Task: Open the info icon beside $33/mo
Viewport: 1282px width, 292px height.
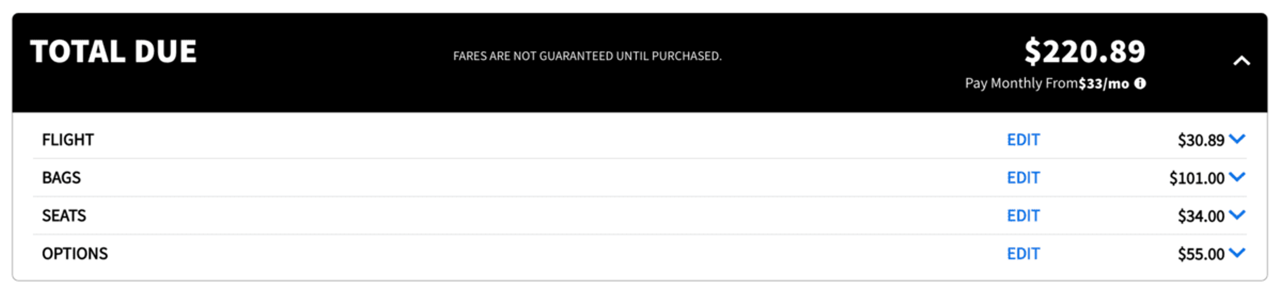Action: pyautogui.click(x=1140, y=84)
